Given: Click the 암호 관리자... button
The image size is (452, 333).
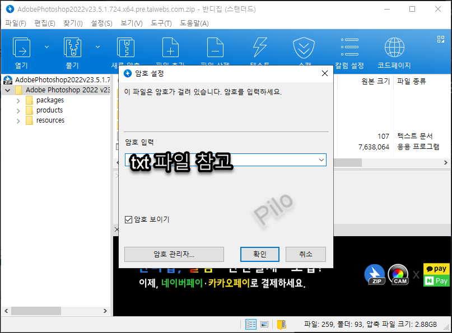Looking at the screenshot, I should [174, 254].
